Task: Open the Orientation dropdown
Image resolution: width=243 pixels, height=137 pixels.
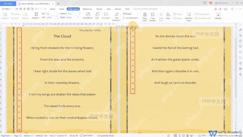Action: coord(88,16)
